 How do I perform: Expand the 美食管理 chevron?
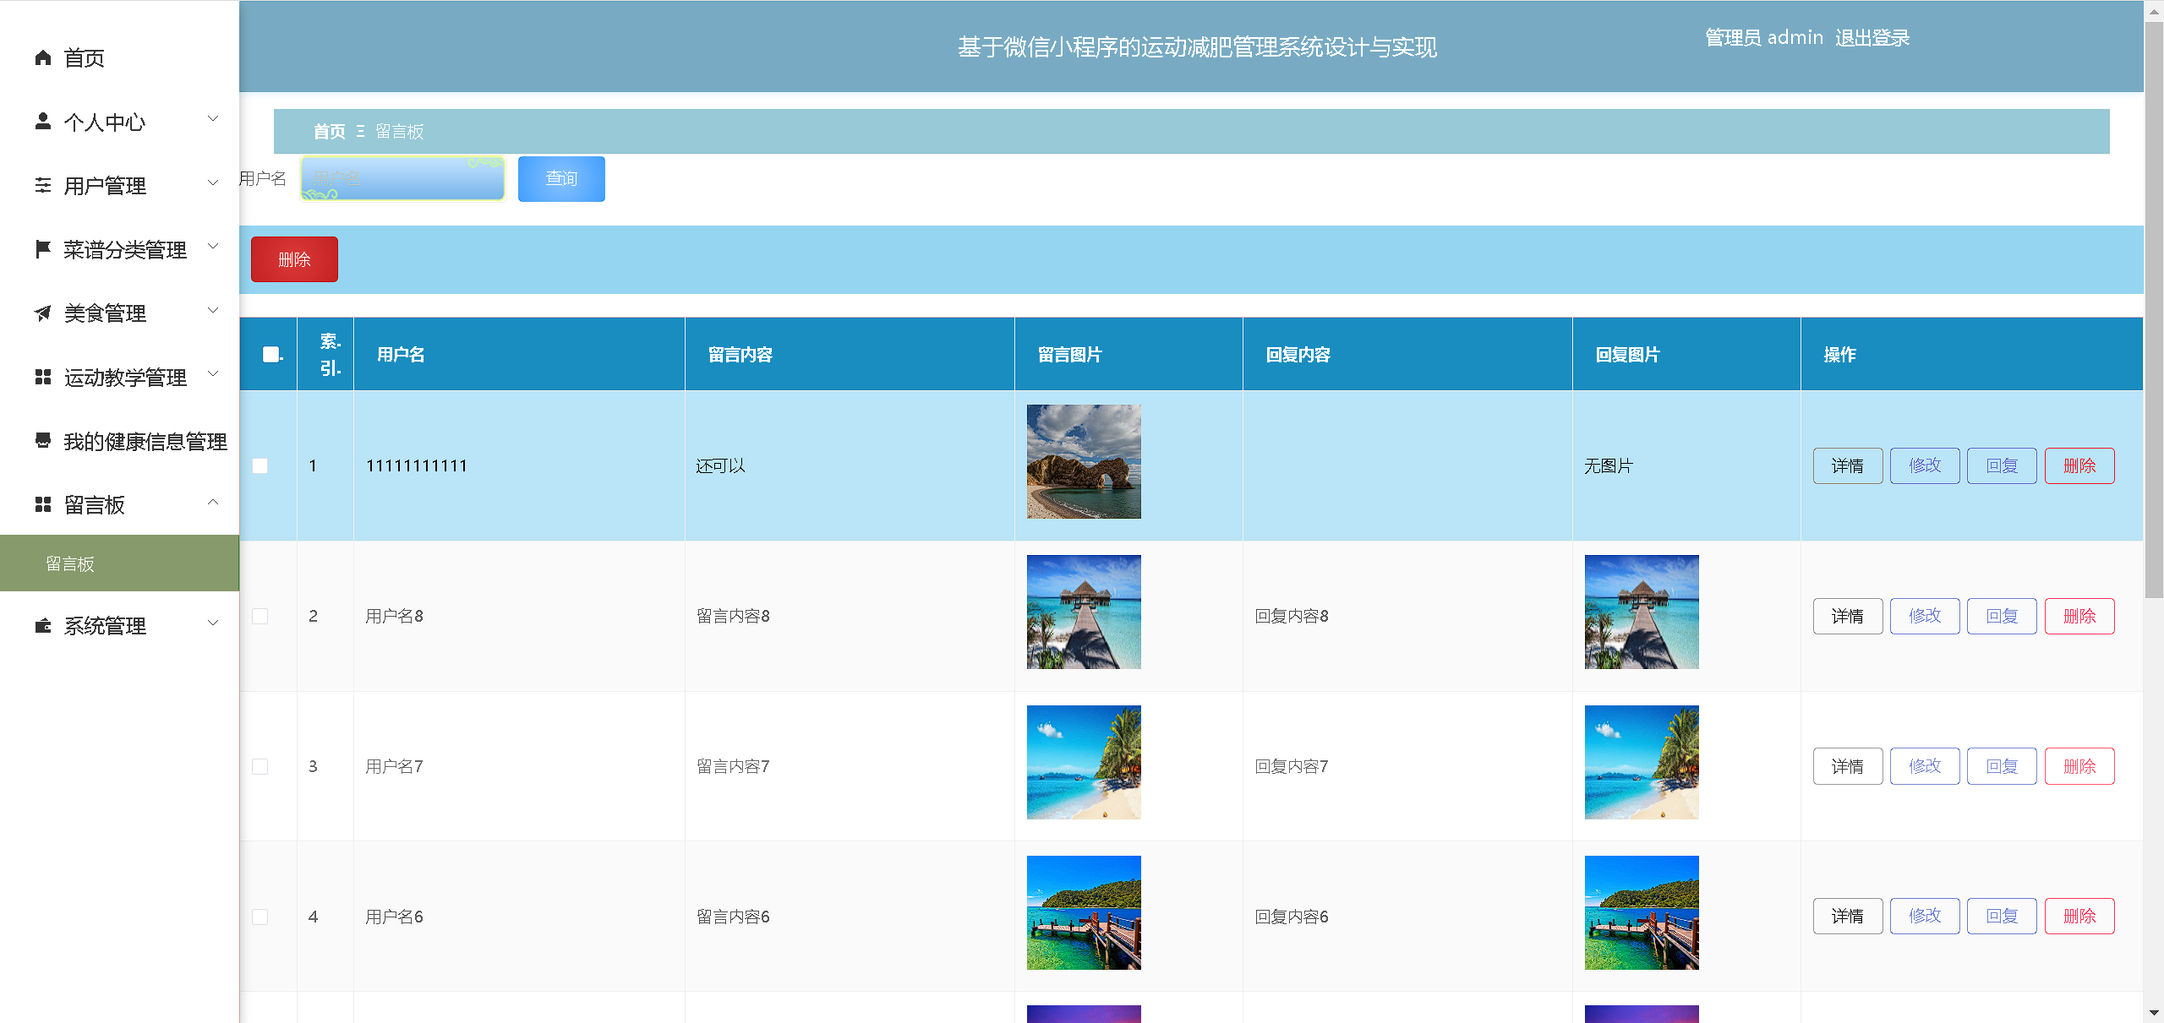[213, 311]
